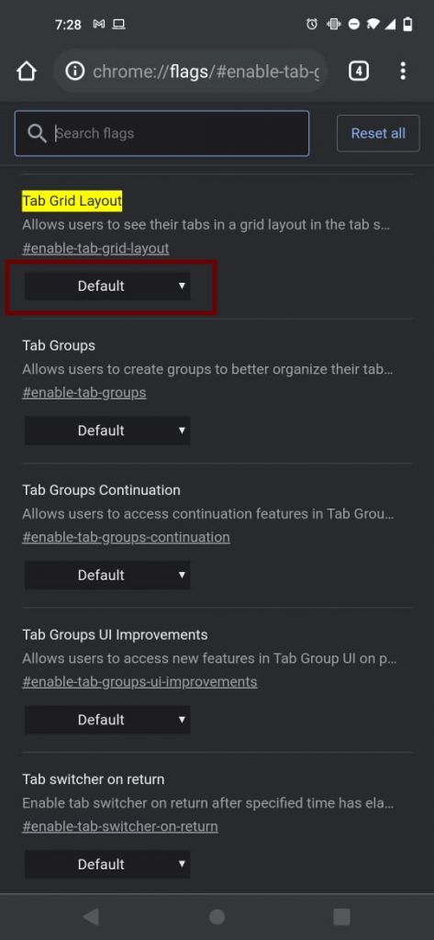Open the #enable-tab-switcher-on-return link
Screen dimensions: 434x940
tap(120, 827)
